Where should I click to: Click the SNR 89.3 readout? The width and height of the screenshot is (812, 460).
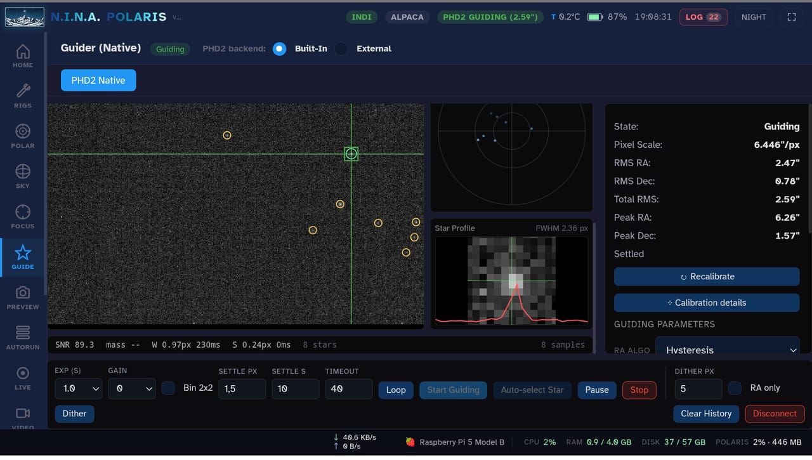coord(74,345)
